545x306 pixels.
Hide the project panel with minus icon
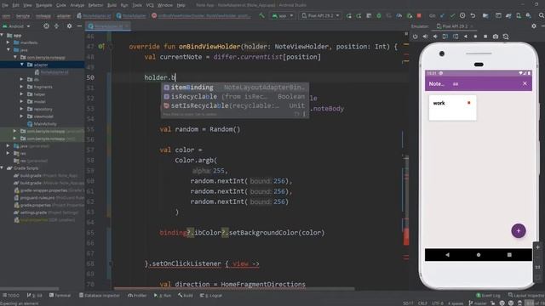pos(79,26)
